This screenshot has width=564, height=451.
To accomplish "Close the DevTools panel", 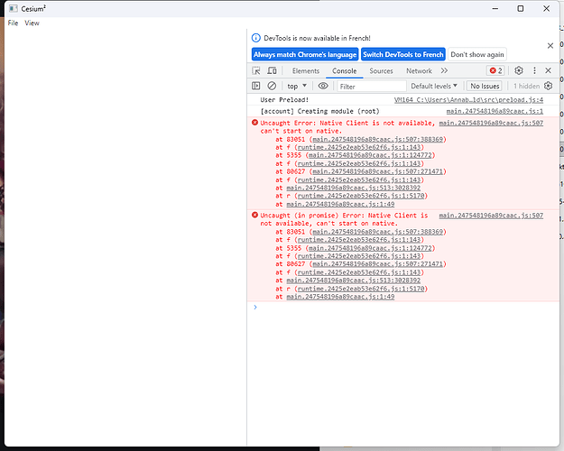I will (550, 70).
